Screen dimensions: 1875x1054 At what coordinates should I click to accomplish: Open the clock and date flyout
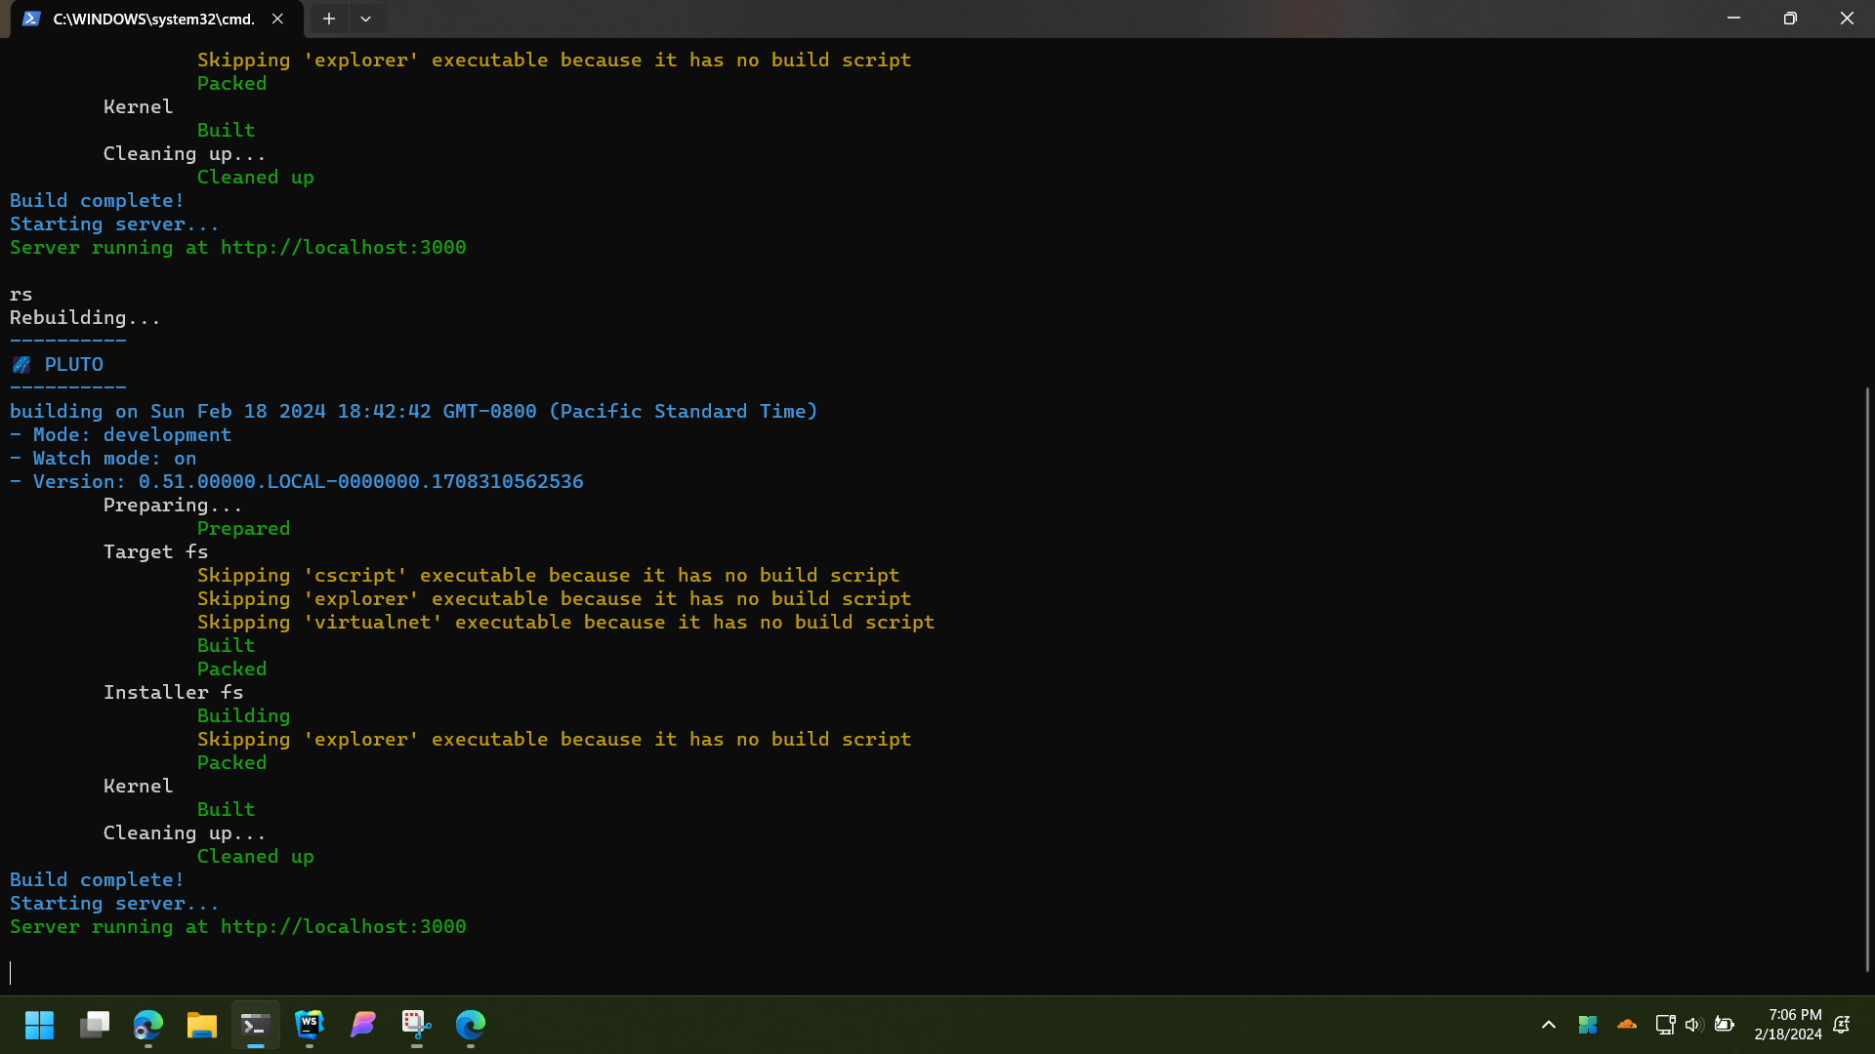[1788, 1025]
